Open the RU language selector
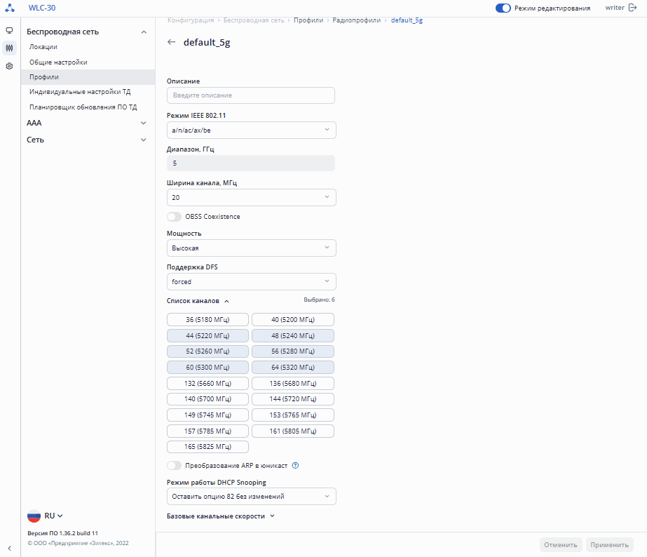 point(46,516)
